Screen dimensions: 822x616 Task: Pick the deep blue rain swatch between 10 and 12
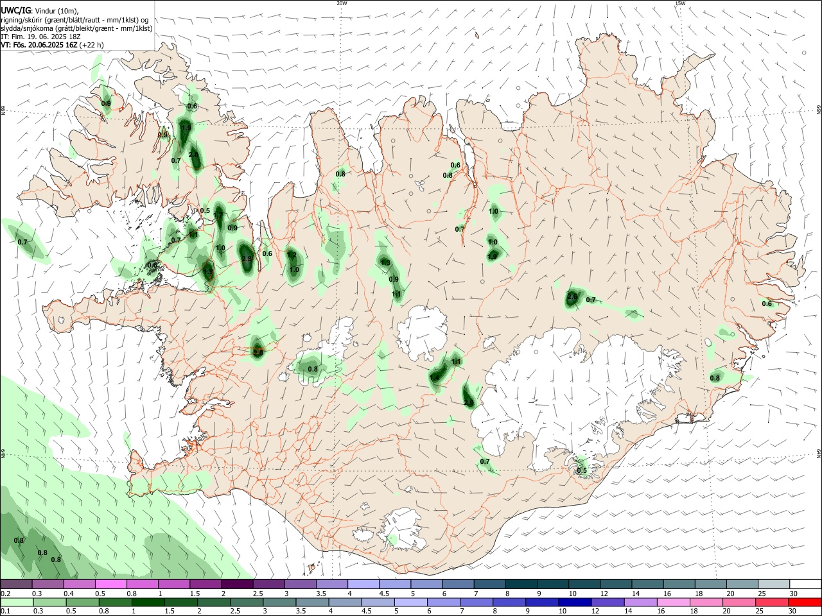573,603
